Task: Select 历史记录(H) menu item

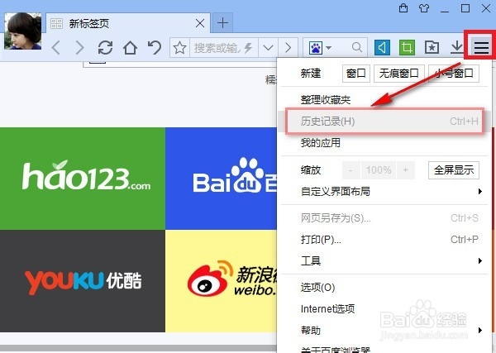Action: [384, 122]
